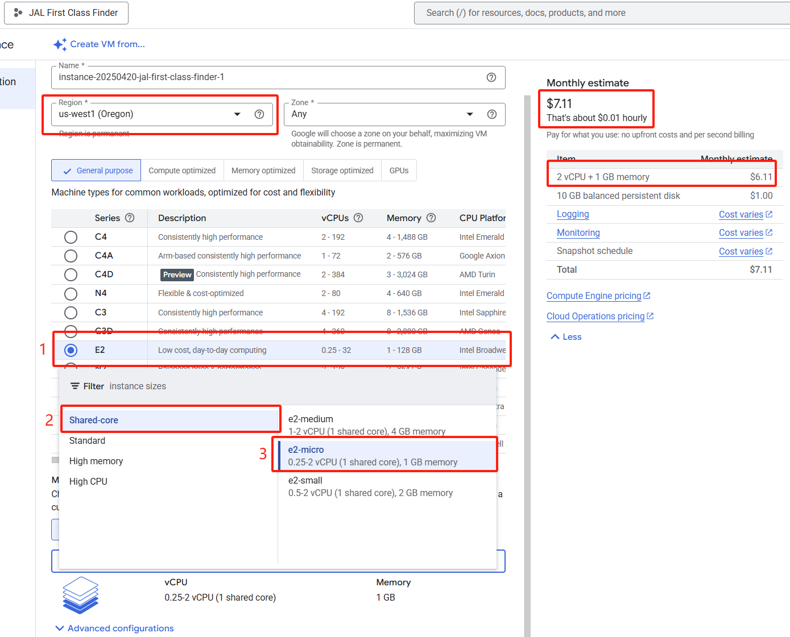This screenshot has width=790, height=637.
Task: Select the N4 series radio button
Action: (71, 294)
